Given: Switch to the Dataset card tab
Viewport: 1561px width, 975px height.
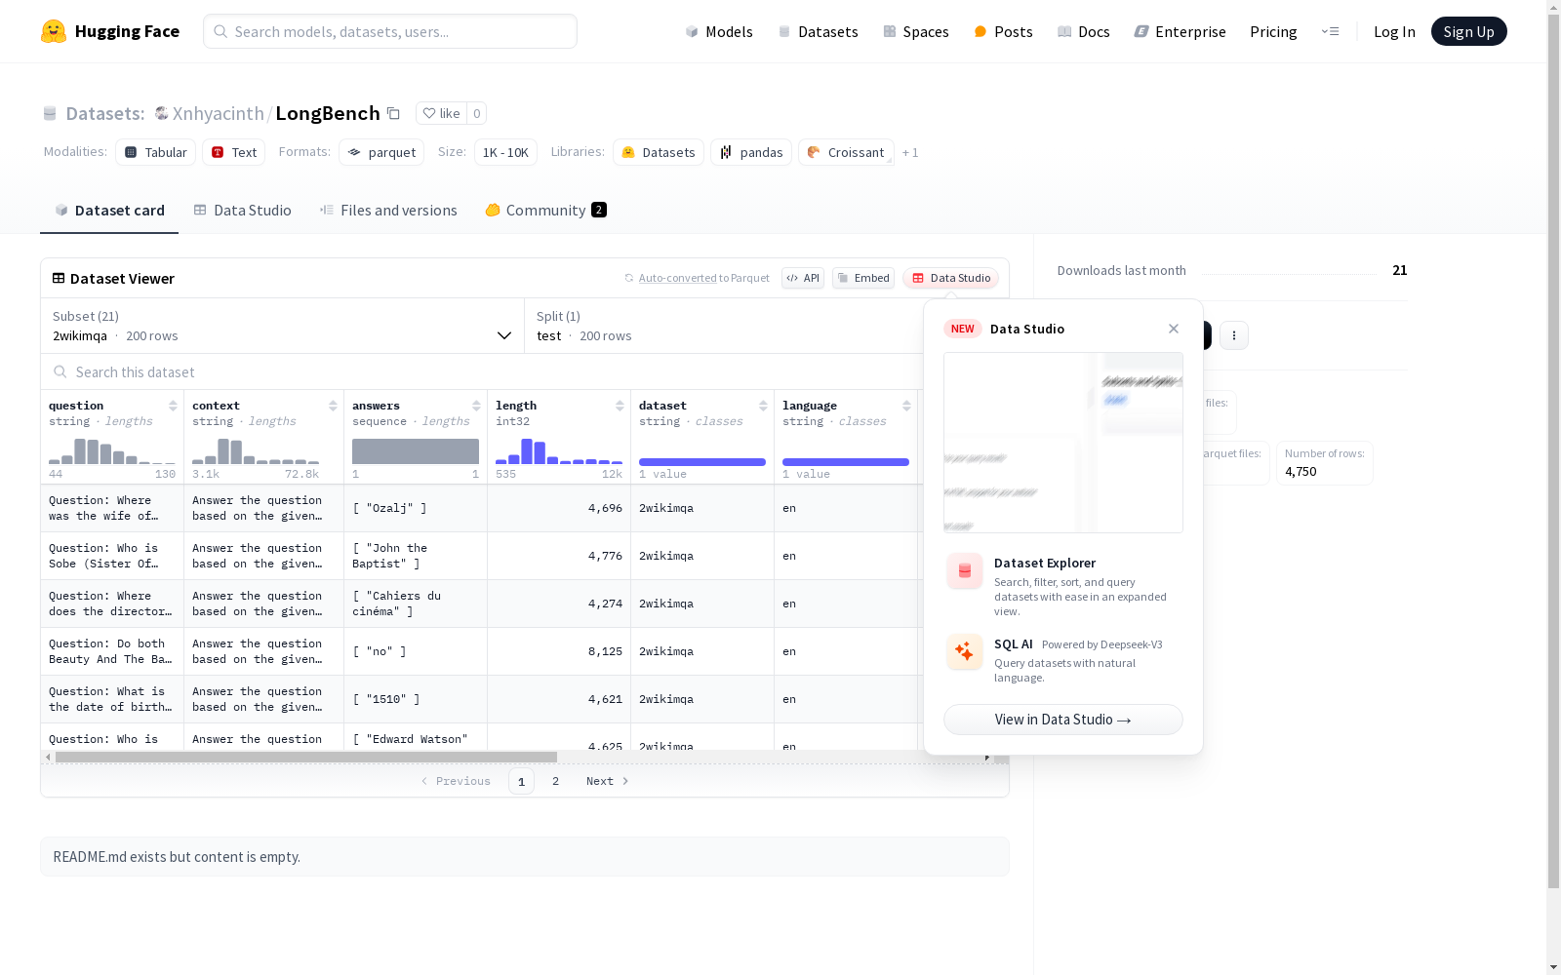Looking at the screenshot, I should pos(109,211).
